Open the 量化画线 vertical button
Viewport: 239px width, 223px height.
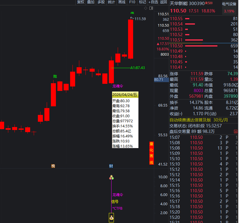[151, 153]
